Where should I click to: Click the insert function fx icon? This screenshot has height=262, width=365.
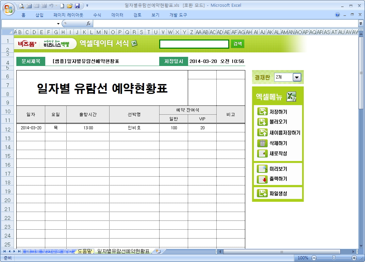[88, 23]
